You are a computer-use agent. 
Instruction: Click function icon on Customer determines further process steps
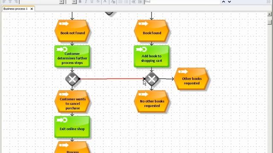click(62, 49)
